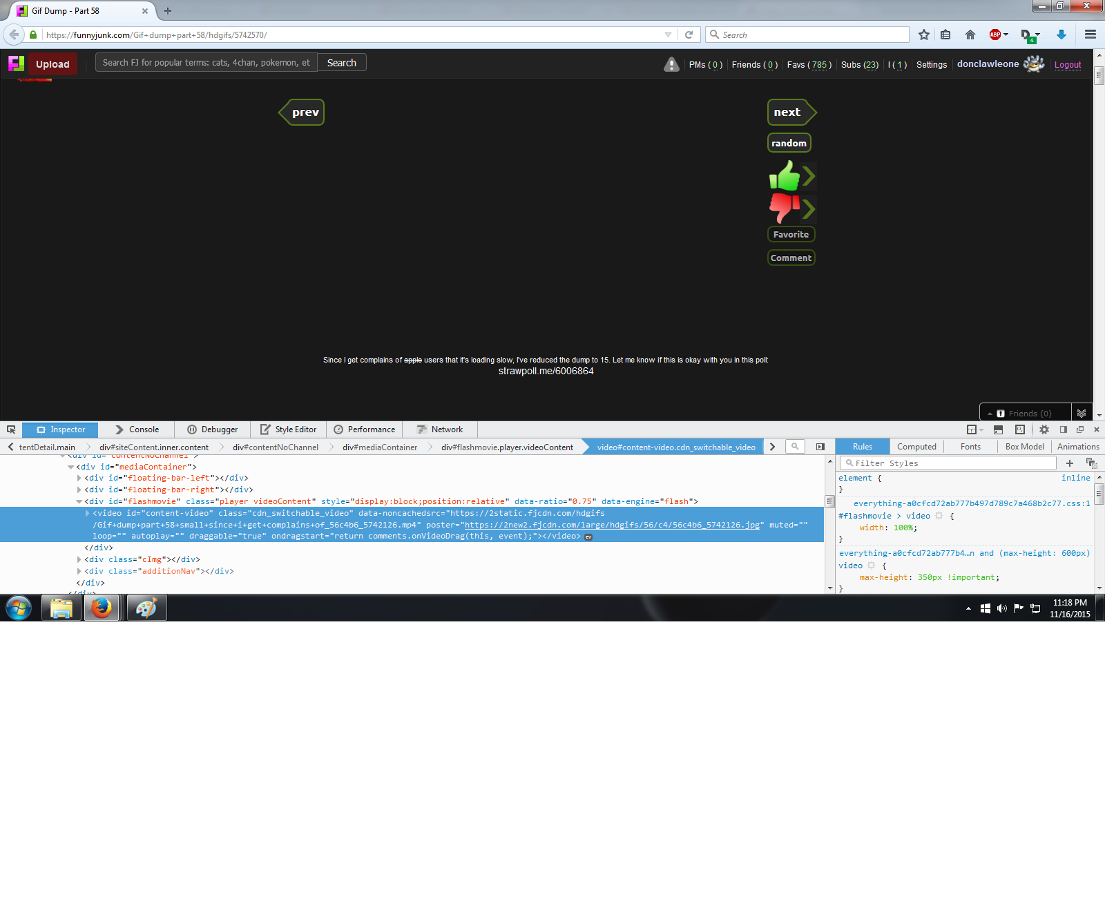This screenshot has width=1105, height=899.
Task: Click the Logout link
Action: coord(1067,65)
